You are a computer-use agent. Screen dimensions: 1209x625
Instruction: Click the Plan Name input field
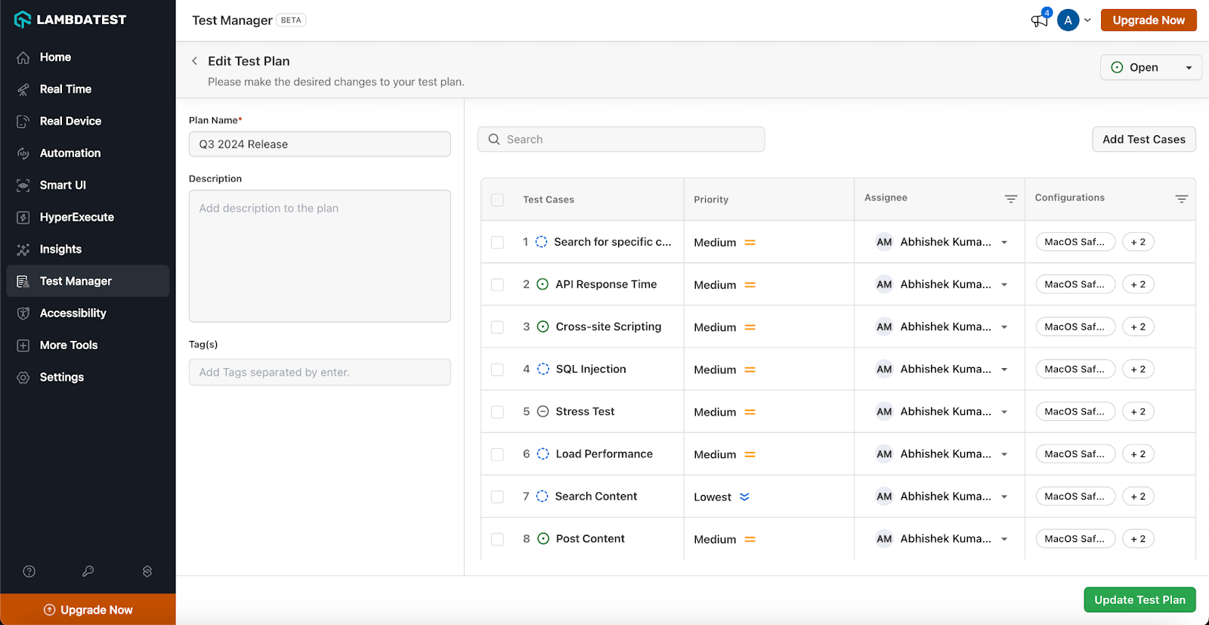click(x=320, y=144)
